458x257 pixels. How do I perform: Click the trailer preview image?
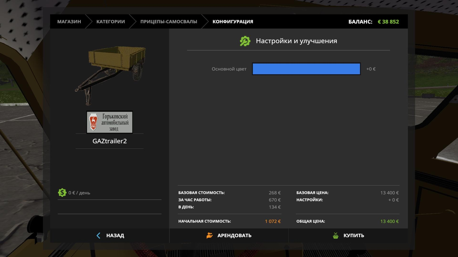click(x=111, y=74)
